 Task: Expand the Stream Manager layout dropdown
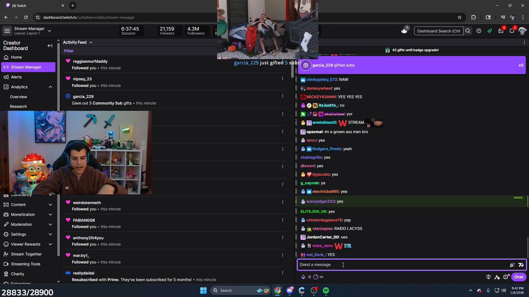(x=49, y=31)
